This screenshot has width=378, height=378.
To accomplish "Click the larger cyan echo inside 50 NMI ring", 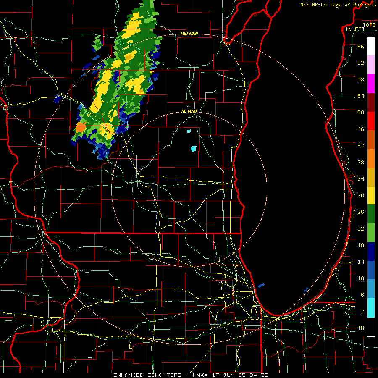I will pos(193,149).
